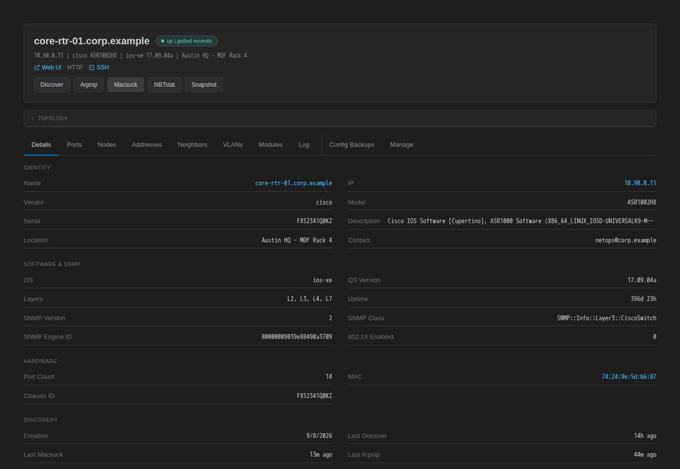
Task: Take a Snapshot of the device
Action: pos(204,85)
